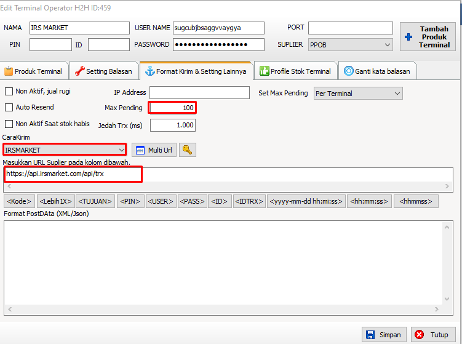Insert the <TUJUAN> placeholder tag
The width and height of the screenshot is (462, 344).
click(95, 201)
